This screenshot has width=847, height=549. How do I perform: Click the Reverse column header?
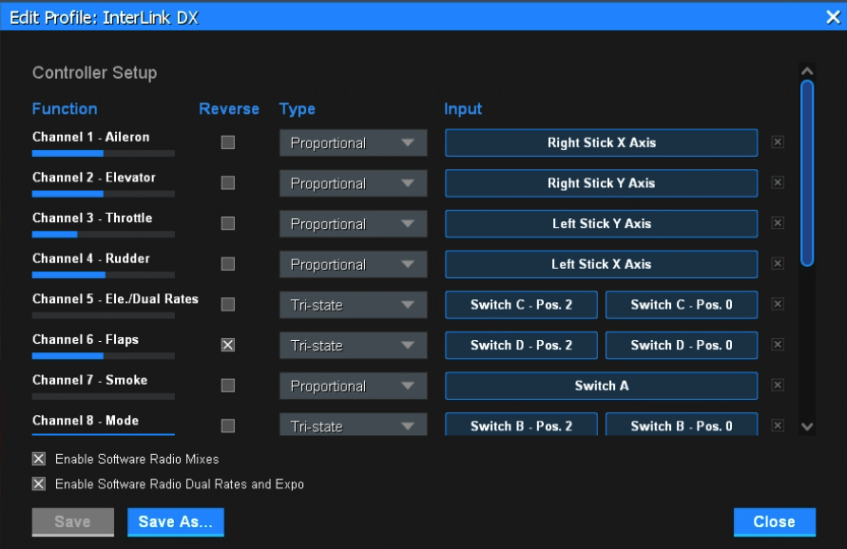(229, 108)
